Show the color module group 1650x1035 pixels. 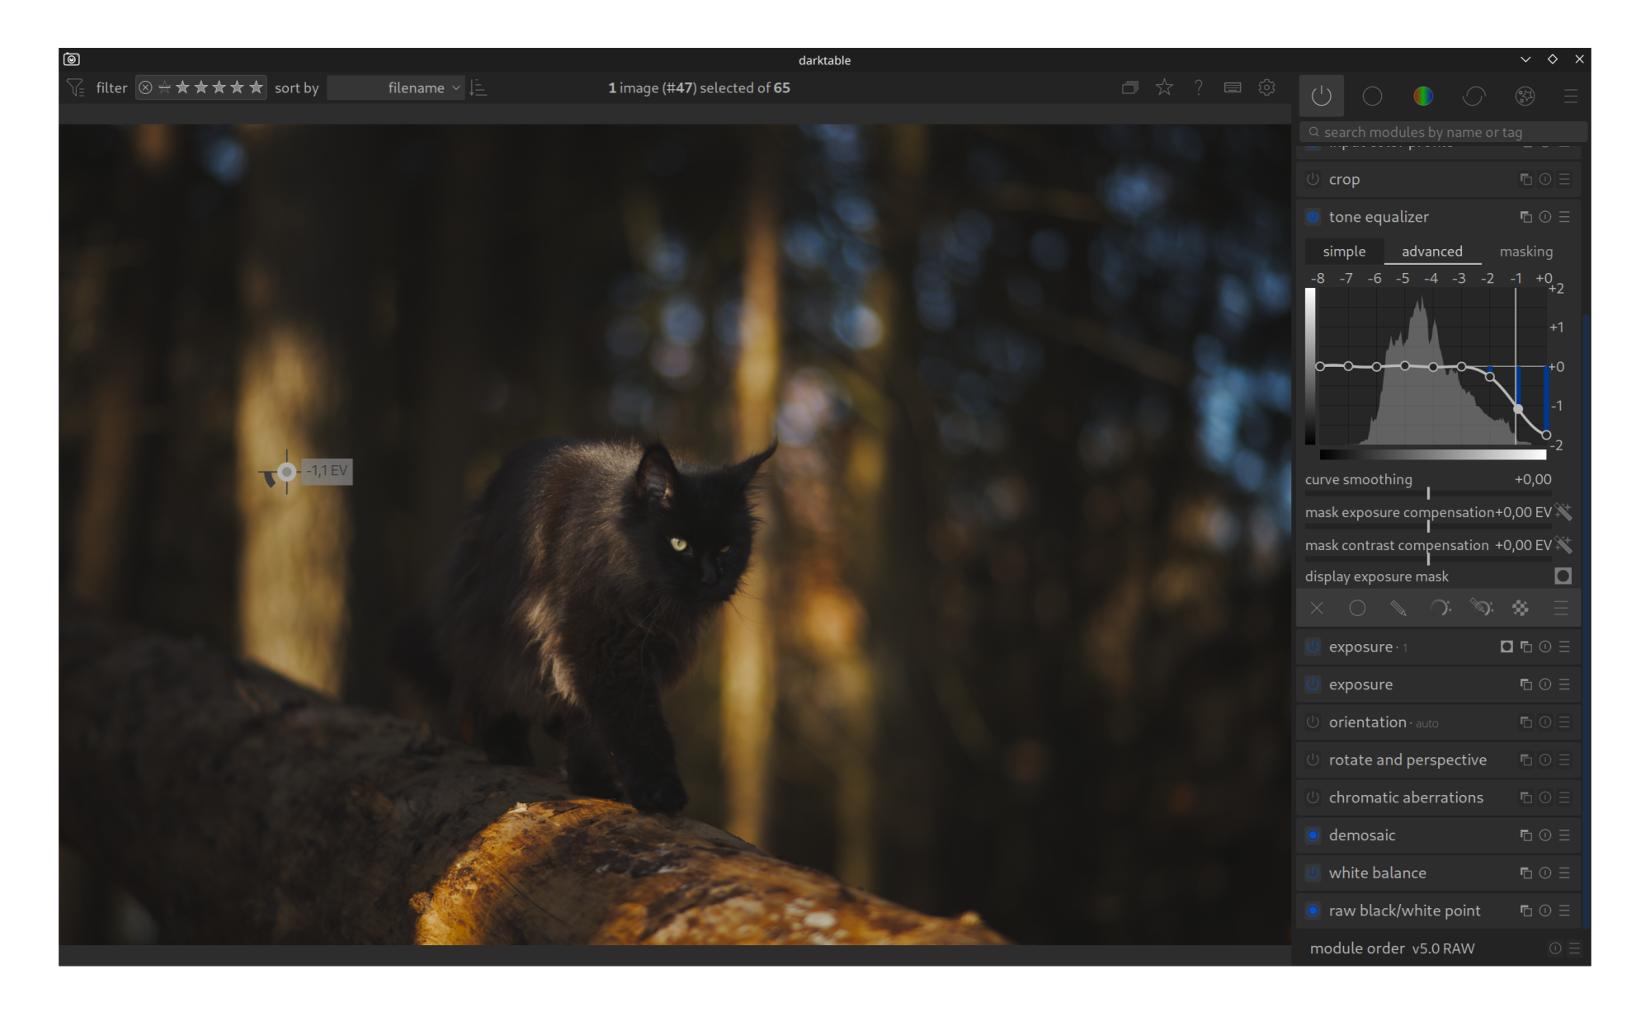1422,96
